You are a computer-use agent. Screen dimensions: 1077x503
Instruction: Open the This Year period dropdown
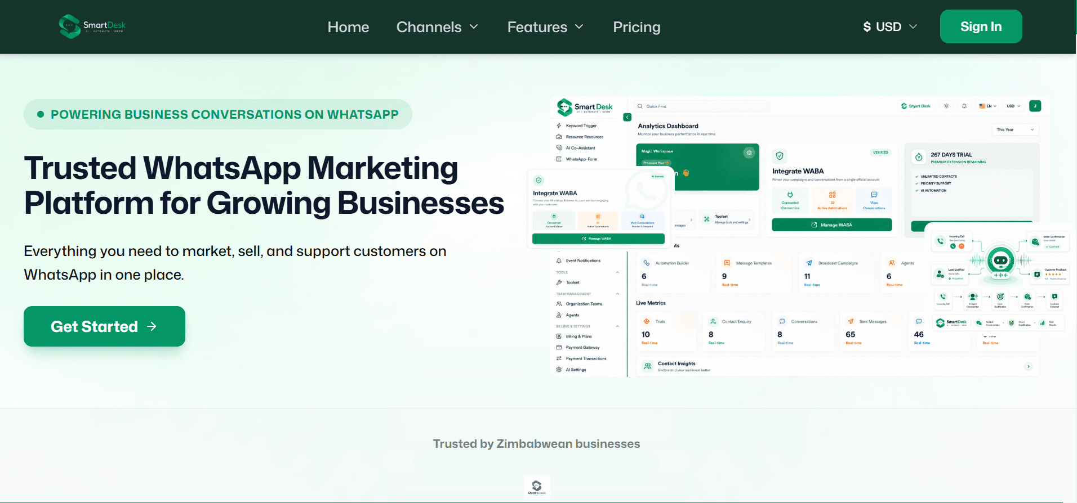tap(1016, 130)
